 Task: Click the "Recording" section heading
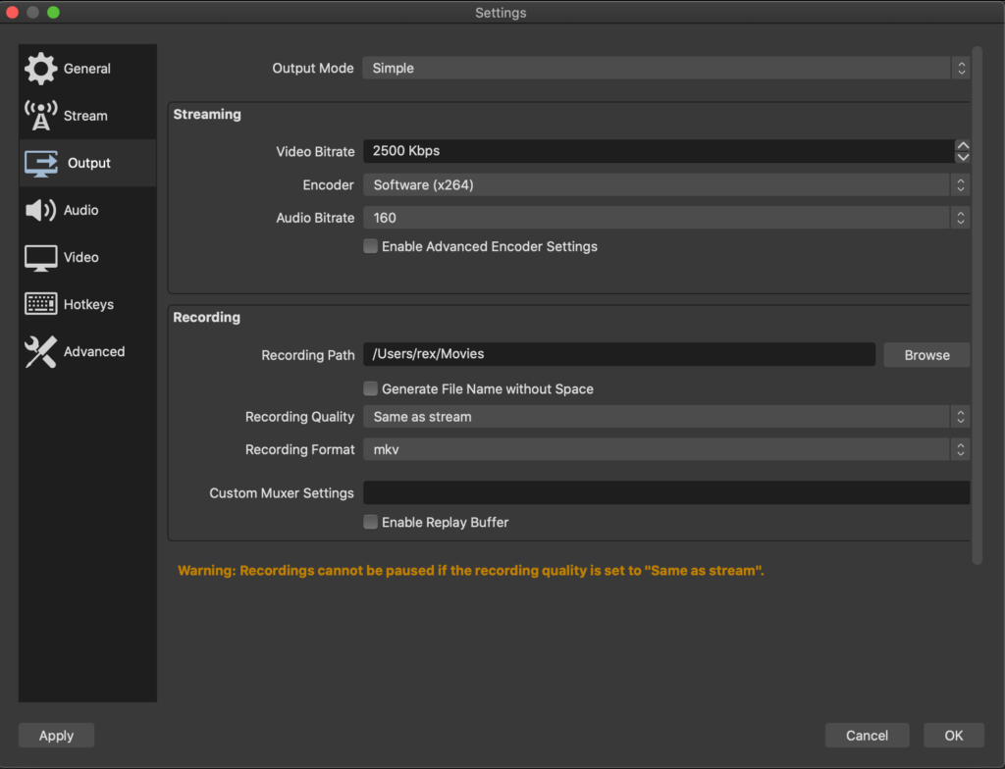point(206,317)
